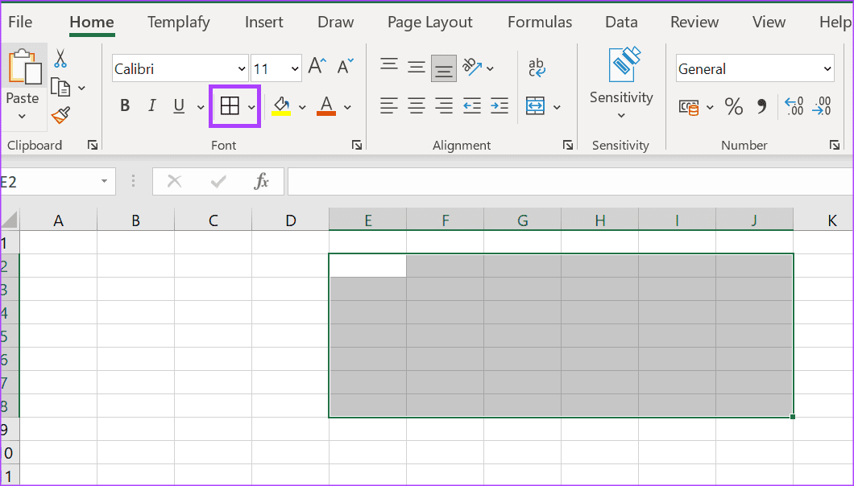854x486 pixels.
Task: Open the Sensitivity label icon
Action: [624, 65]
